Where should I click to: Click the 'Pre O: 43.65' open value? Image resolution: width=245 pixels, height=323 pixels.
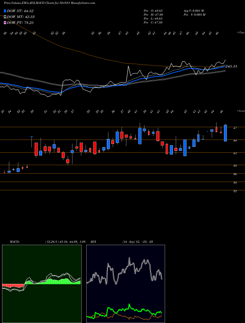(x=153, y=11)
